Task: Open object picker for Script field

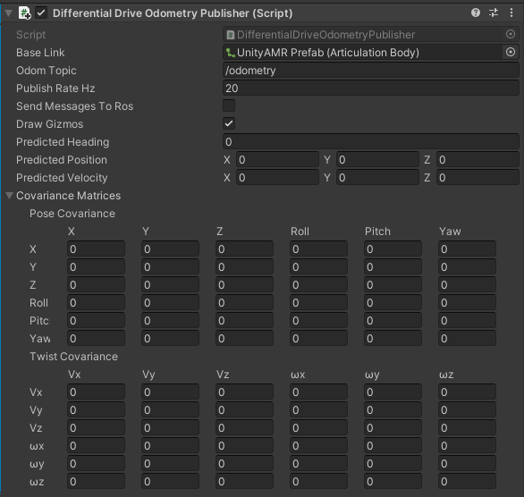Action: [x=511, y=34]
